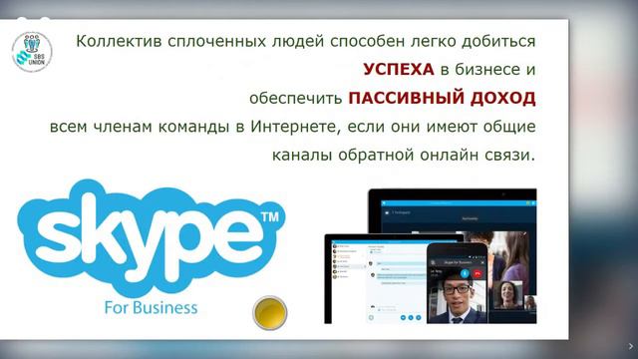
Task: Click the line starting "всем членам команды"
Action: [x=292, y=127]
